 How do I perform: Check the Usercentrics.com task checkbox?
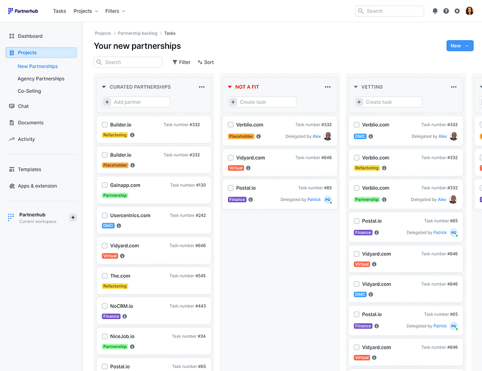click(x=105, y=215)
